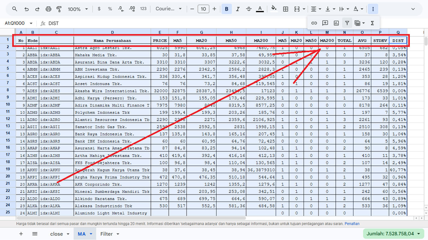Viewport: 428px width, 240px height.
Task: Increase font size with plus button
Action: [x=214, y=9]
